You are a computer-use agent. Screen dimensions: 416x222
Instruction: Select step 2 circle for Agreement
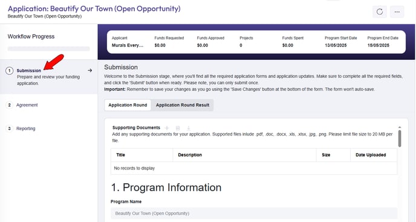click(9, 105)
